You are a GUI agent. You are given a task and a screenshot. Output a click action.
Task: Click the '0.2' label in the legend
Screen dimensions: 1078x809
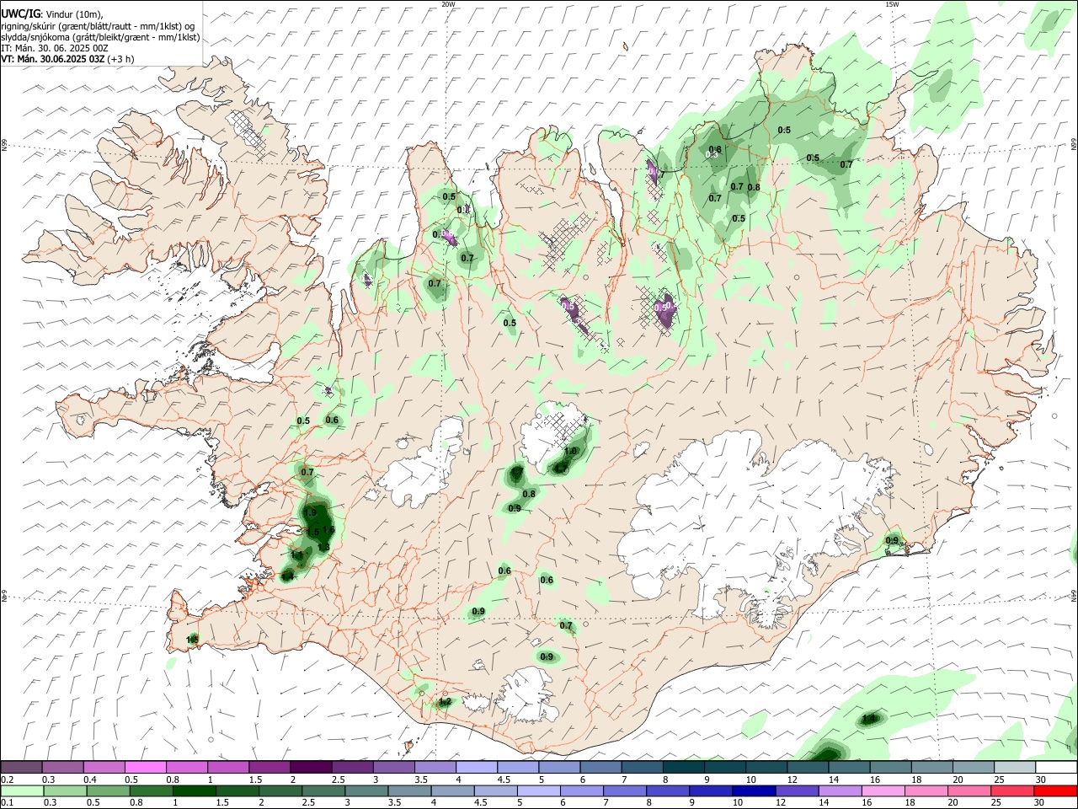tap(7, 780)
